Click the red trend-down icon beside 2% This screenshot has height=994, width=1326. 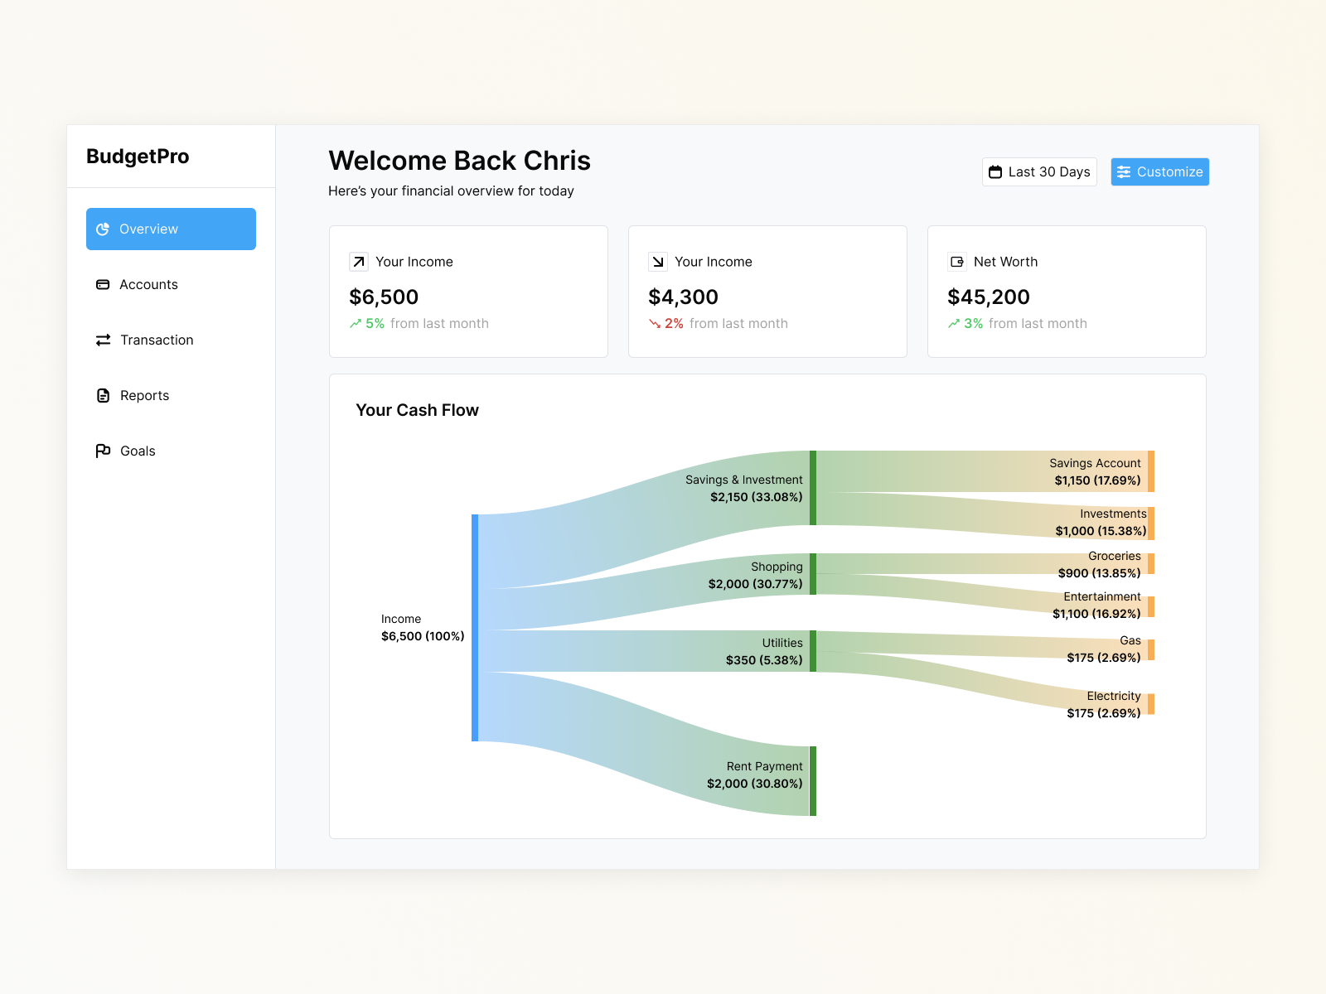point(655,324)
